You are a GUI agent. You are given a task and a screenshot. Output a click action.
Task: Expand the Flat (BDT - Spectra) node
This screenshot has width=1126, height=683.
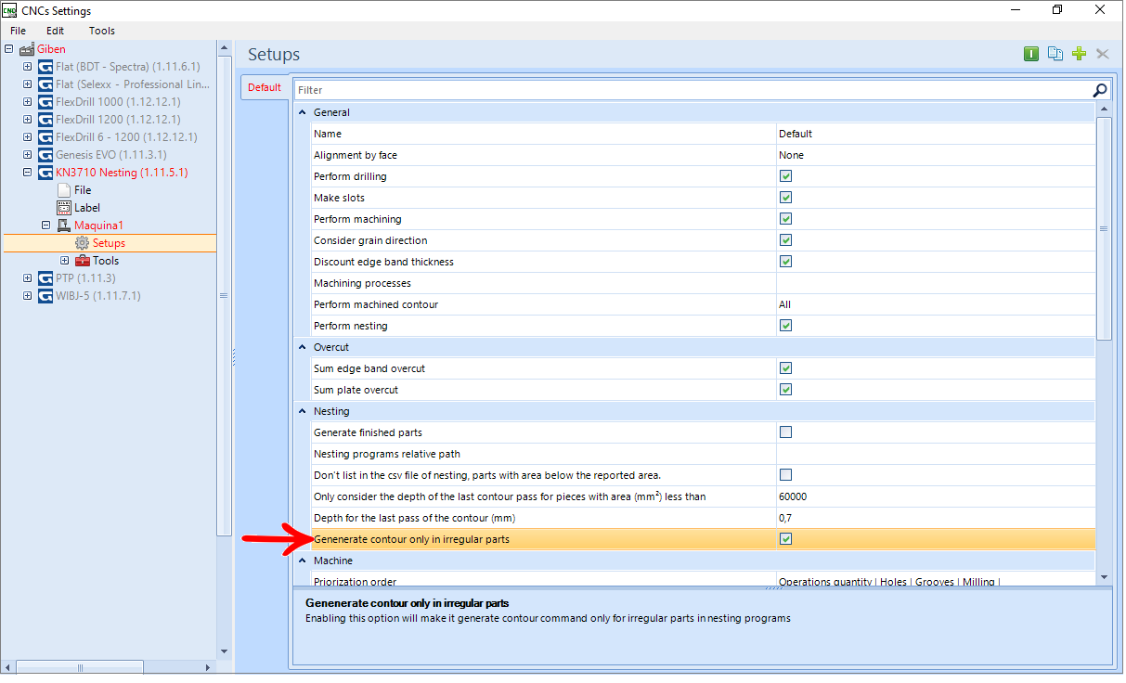(x=28, y=67)
